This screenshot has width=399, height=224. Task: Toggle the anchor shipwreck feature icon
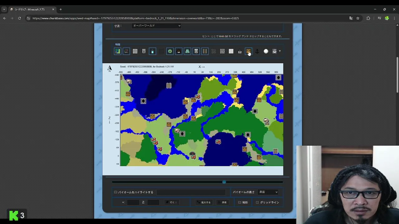(257, 51)
